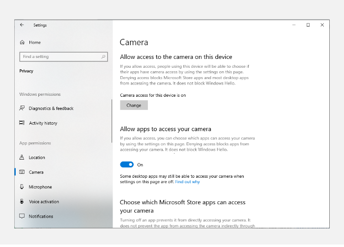
Task: Click 'Camera access for this device is on' text
Action: (x=153, y=95)
